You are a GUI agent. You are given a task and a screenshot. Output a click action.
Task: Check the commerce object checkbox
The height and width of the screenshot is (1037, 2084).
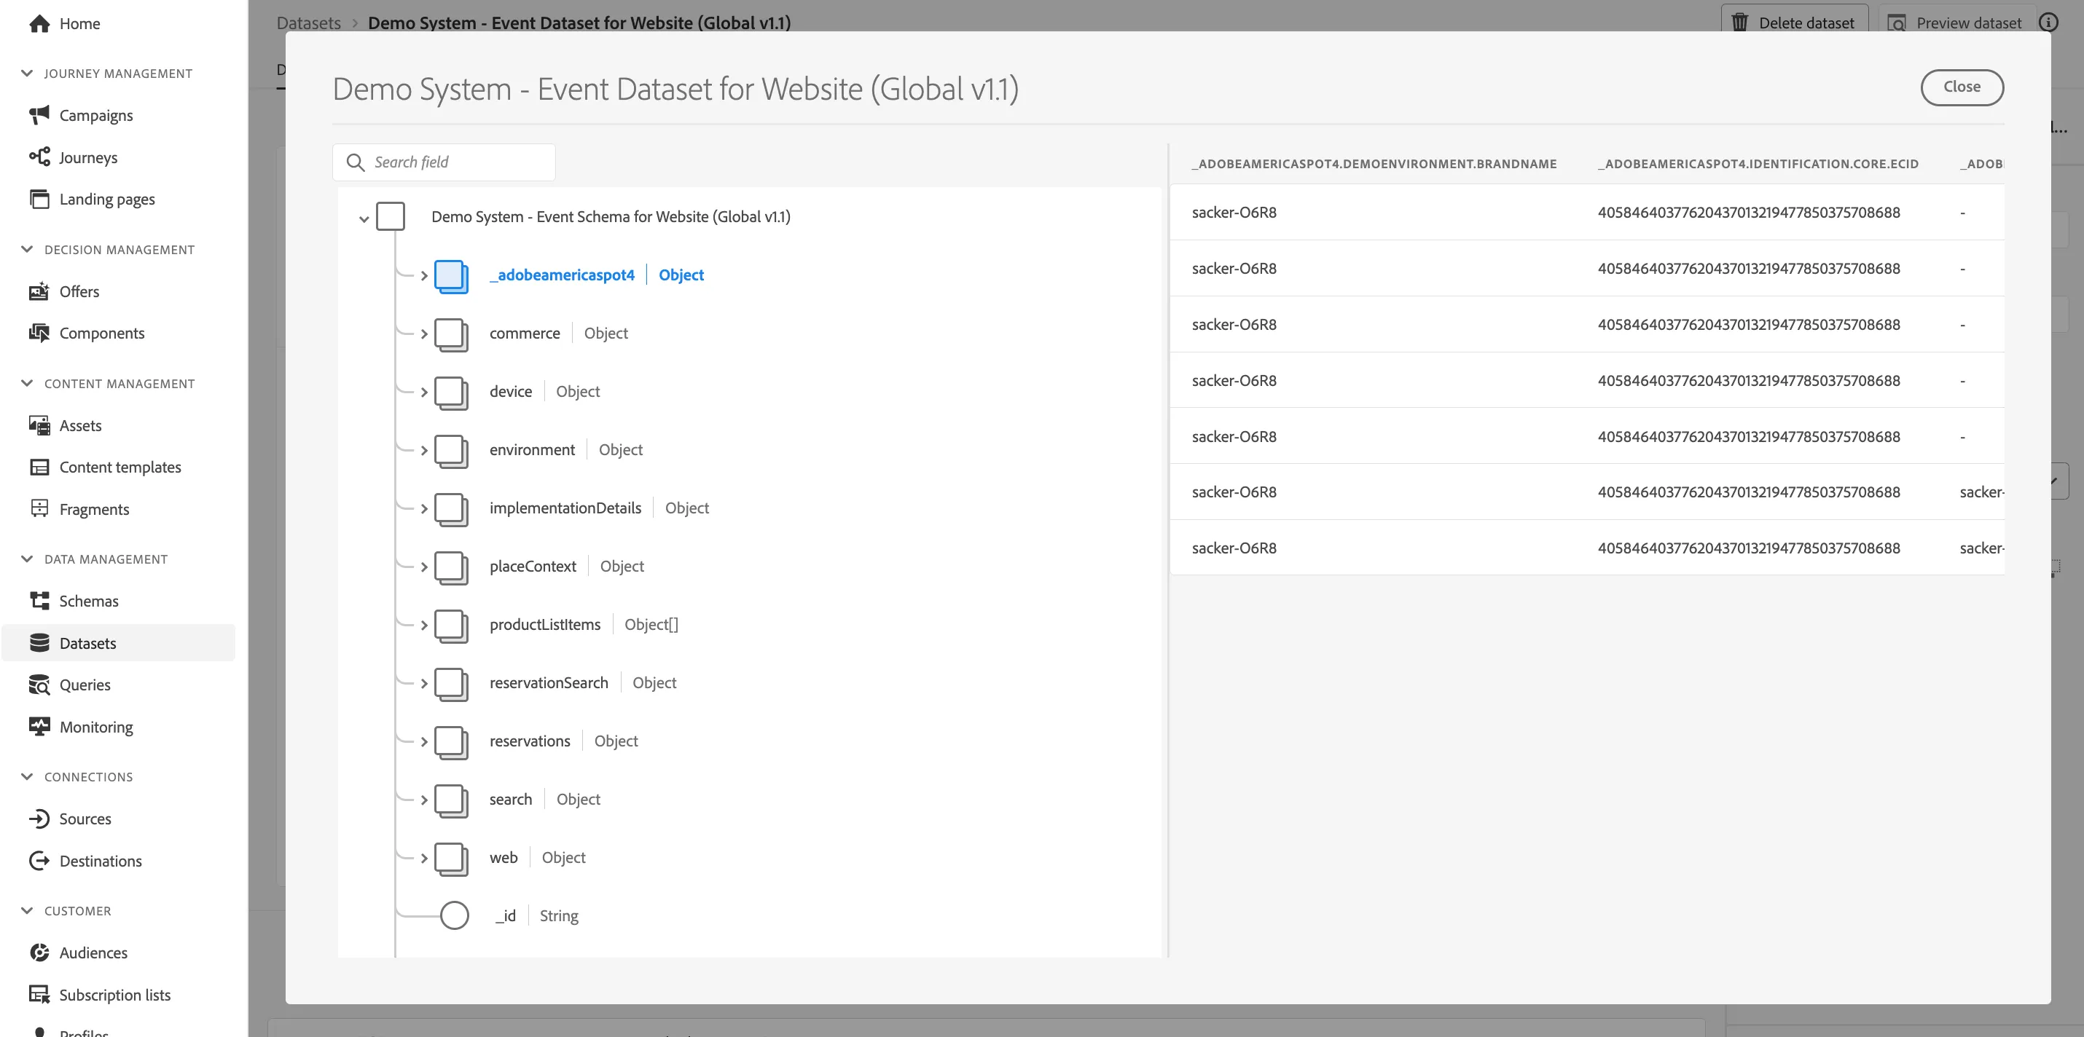coord(452,334)
